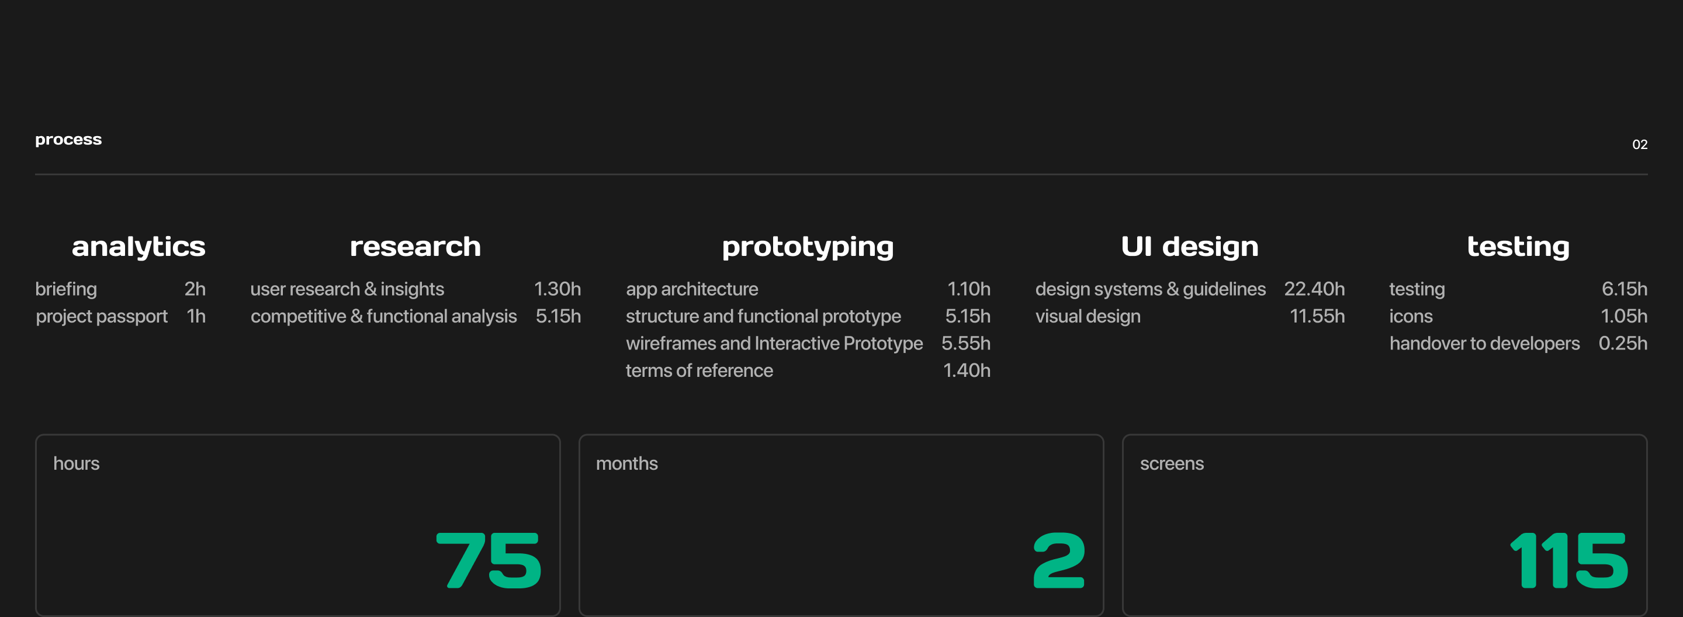
Task: Click 'handover to developers' entry
Action: pos(1484,344)
